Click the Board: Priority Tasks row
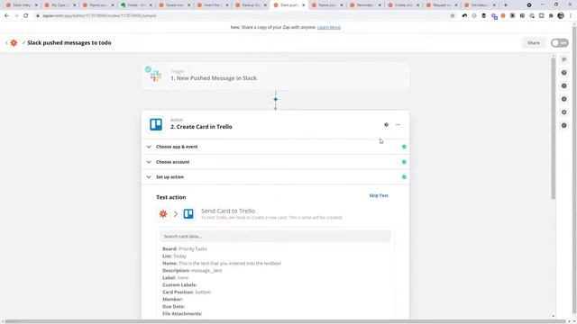This screenshot has width=577, height=324. click(x=185, y=248)
